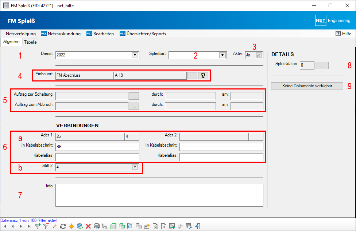Expand the Stift 2 dropdown
Screen dimensions: 356x231
click(135, 167)
